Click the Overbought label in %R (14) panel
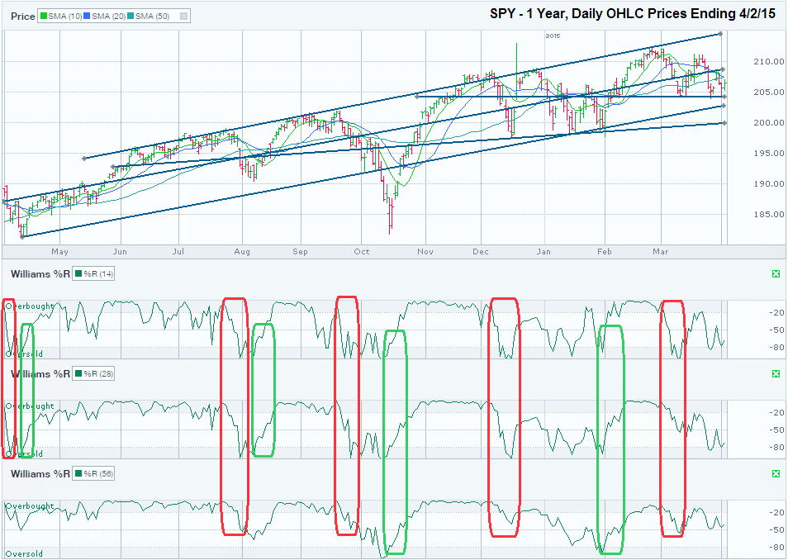This screenshot has width=788, height=560. click(29, 306)
